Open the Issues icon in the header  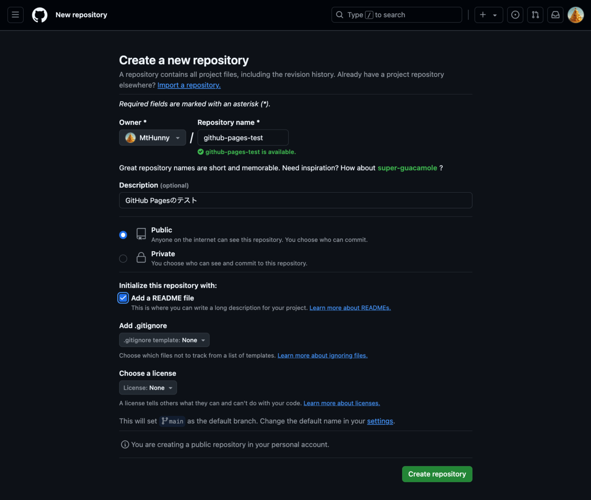click(515, 15)
